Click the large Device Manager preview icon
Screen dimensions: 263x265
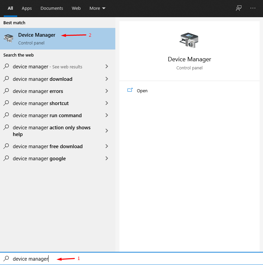click(189, 40)
